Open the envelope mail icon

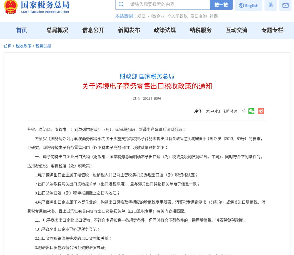(x=285, y=5)
